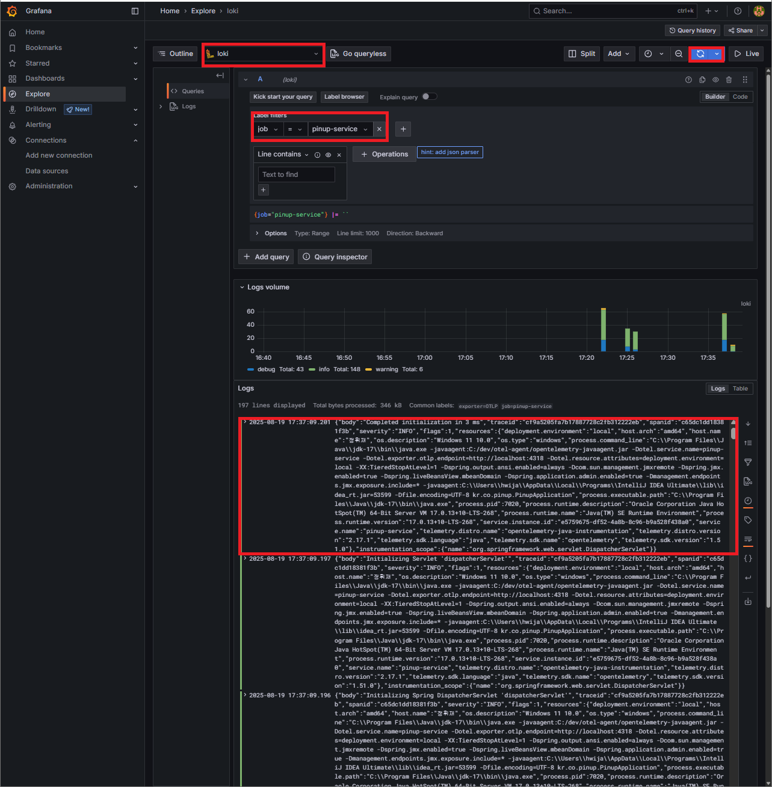This screenshot has width=772, height=787.
Task: Remove the Line contains operation
Action: [x=339, y=155]
